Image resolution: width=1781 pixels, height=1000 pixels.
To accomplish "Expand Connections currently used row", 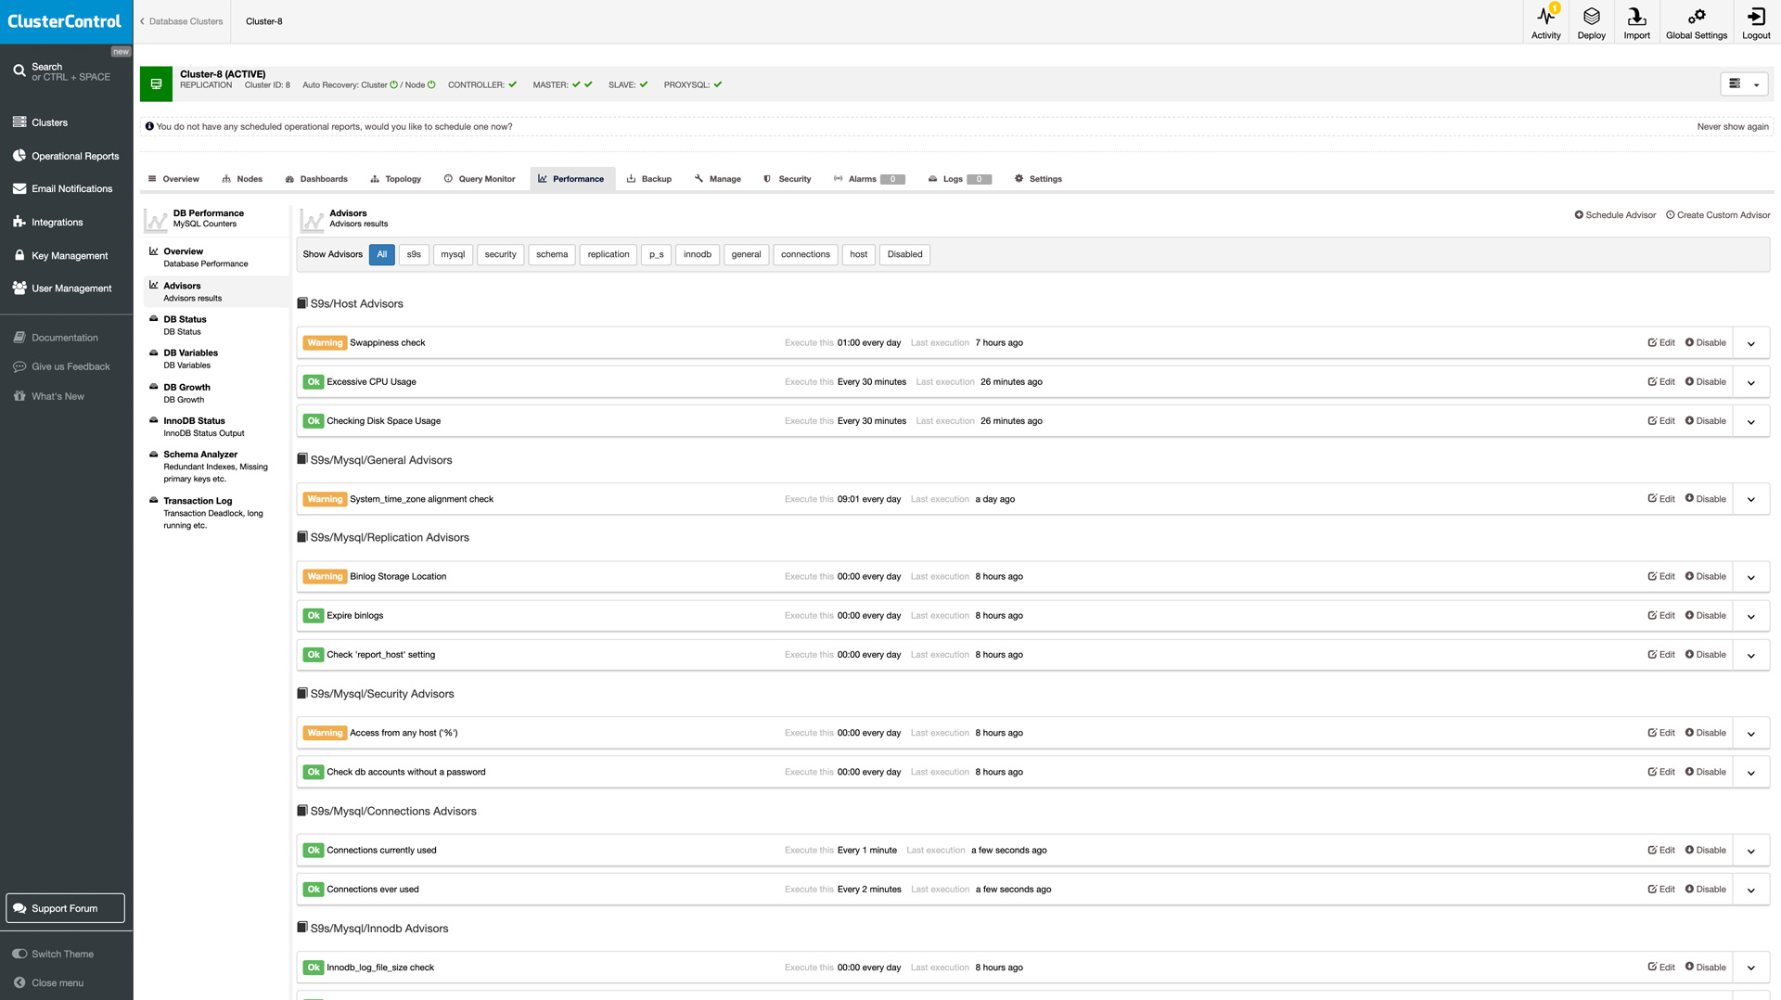I will point(1750,851).
